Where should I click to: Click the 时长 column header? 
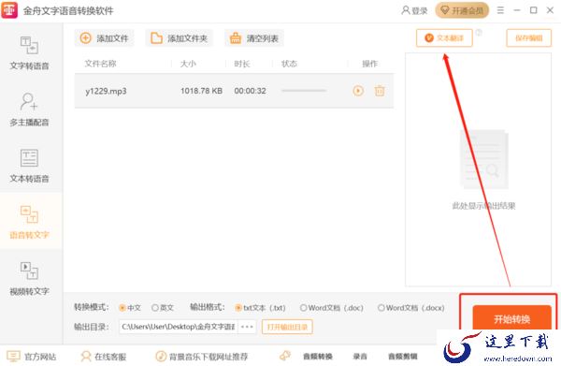242,64
